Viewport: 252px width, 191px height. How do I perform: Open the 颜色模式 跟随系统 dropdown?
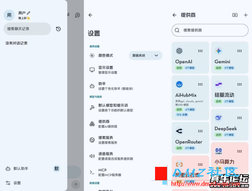[146, 55]
